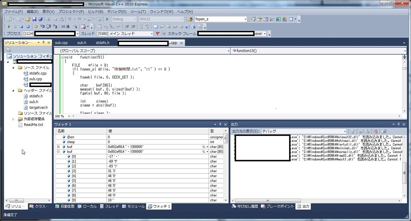Clear all output with the red X icon
Screen dimensions: 411x221
tap(376, 131)
